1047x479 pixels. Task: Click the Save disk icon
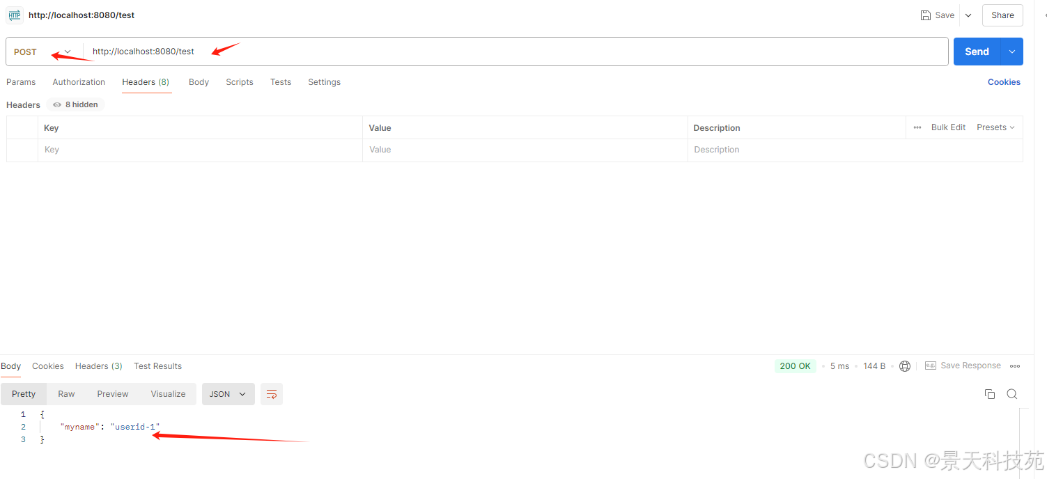pyautogui.click(x=926, y=15)
